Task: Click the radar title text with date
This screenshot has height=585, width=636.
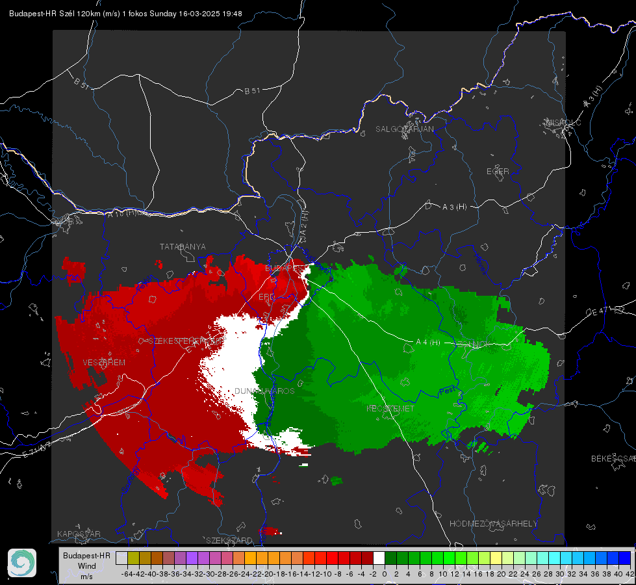Action: click(126, 14)
